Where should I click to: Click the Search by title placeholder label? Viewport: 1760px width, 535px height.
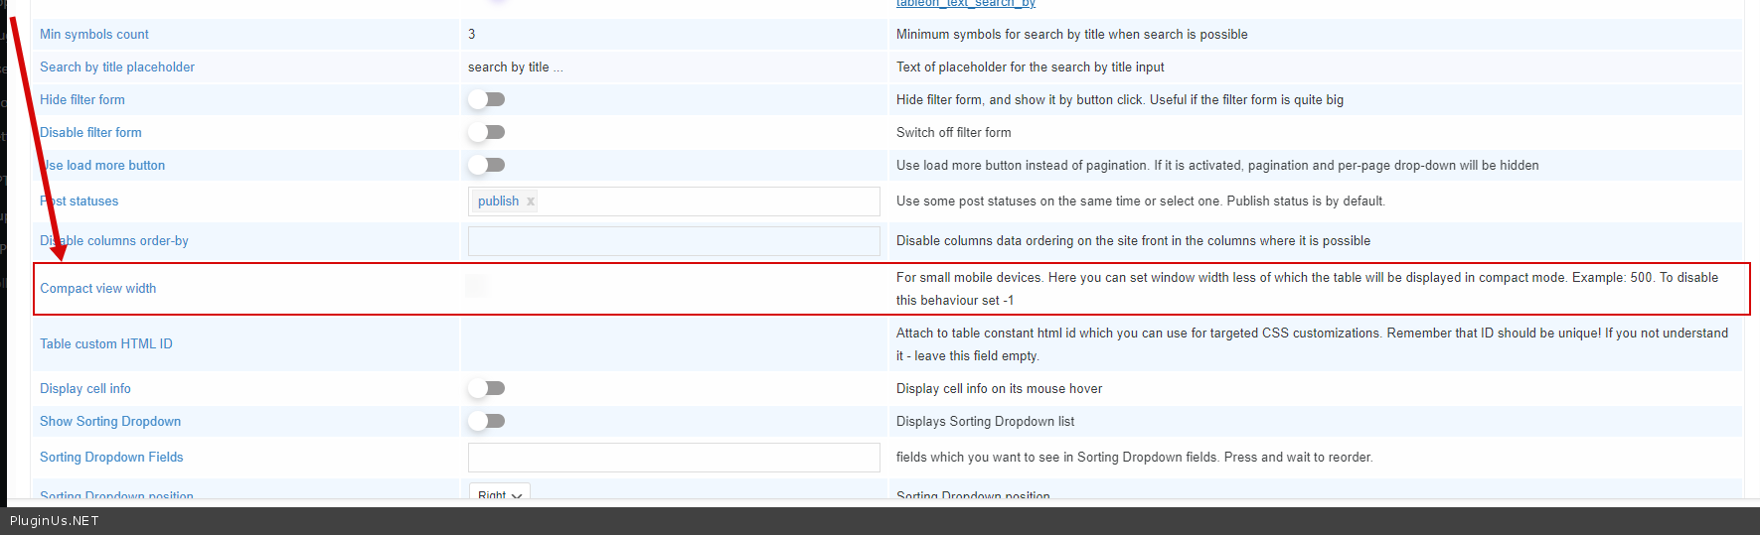click(x=117, y=67)
